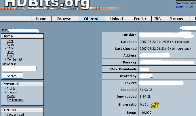The width and height of the screenshot is (196, 116).
Task: Open the Home navigation tab
Action: coord(41,19)
